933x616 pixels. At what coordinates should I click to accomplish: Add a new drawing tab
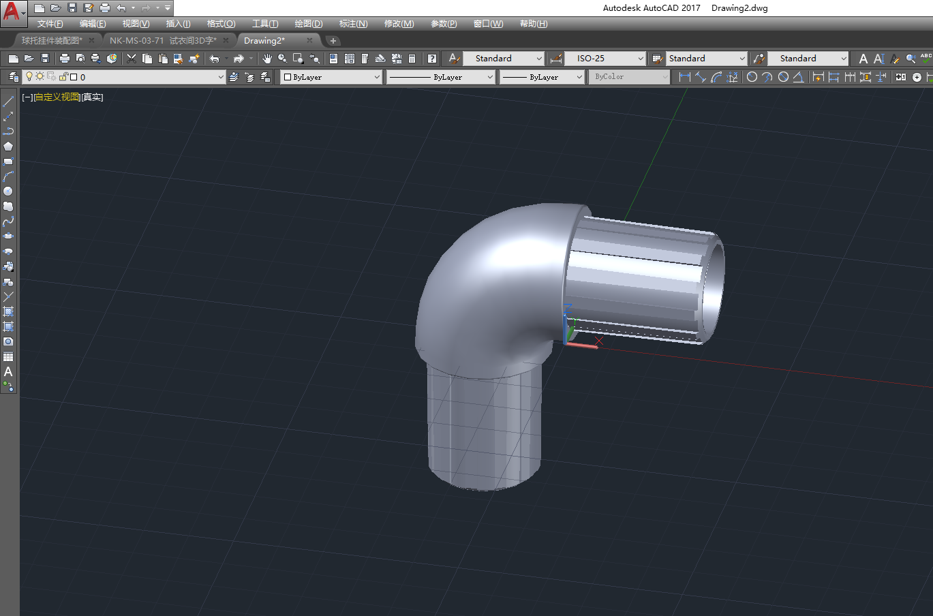point(333,41)
